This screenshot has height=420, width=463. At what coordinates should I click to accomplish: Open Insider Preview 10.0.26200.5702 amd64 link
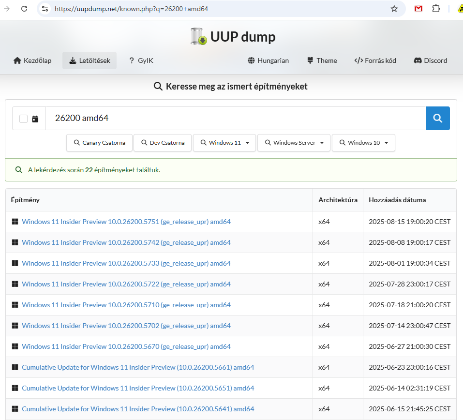[x=126, y=326]
